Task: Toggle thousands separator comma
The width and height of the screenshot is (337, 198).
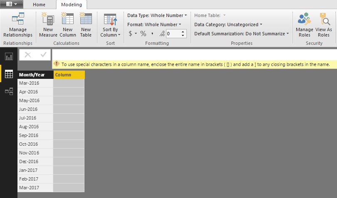Action: (152, 34)
